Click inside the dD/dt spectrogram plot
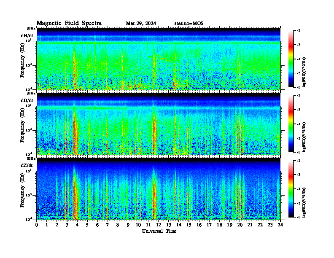 pyautogui.click(x=159, y=124)
